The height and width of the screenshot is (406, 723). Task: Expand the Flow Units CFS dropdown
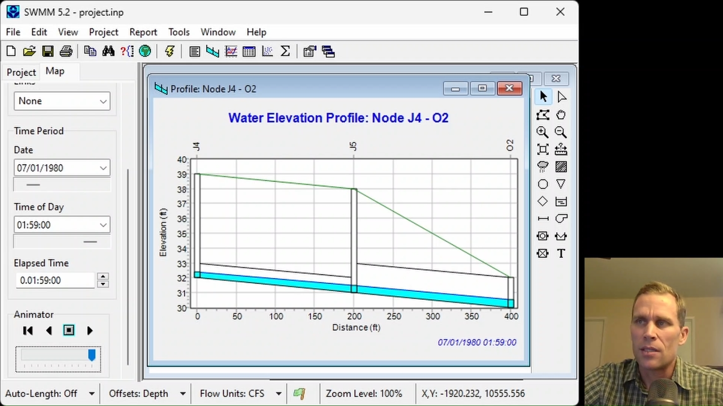click(279, 394)
